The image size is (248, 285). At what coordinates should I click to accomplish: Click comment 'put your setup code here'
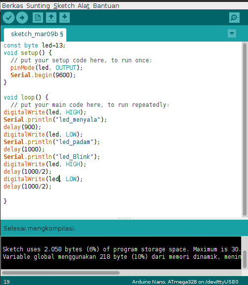click(x=81, y=60)
